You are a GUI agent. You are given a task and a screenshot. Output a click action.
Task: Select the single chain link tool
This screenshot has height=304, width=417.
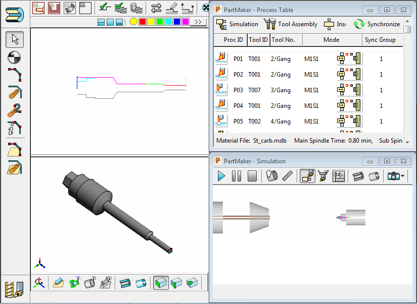[x=15, y=92]
